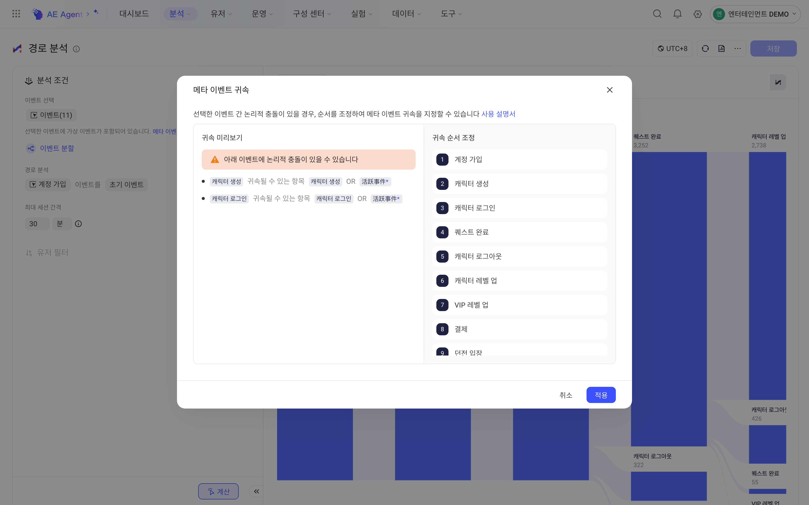809x505 pixels.
Task: Toggle the chart view icon at top right
Action: tap(778, 82)
